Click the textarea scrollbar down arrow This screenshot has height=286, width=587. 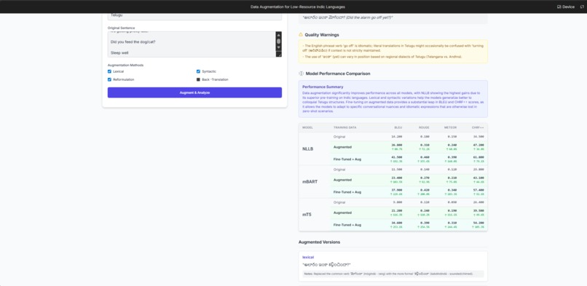coord(278,47)
